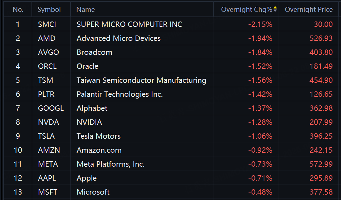
Task: Click the NVIDIA row
Action: [171, 122]
